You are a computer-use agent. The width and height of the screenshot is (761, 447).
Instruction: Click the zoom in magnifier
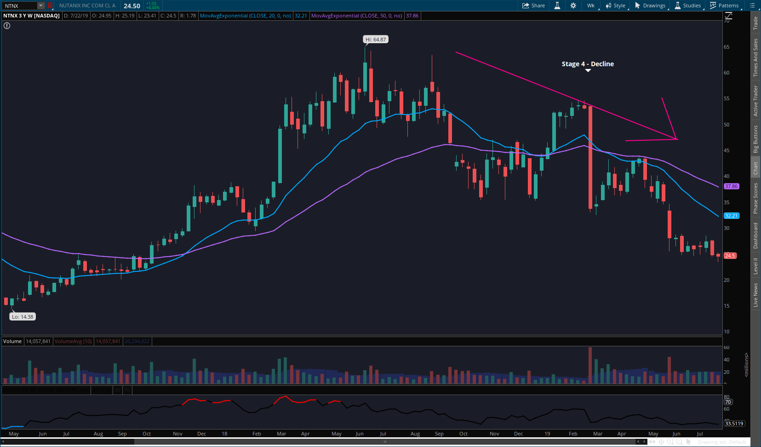(670, 442)
